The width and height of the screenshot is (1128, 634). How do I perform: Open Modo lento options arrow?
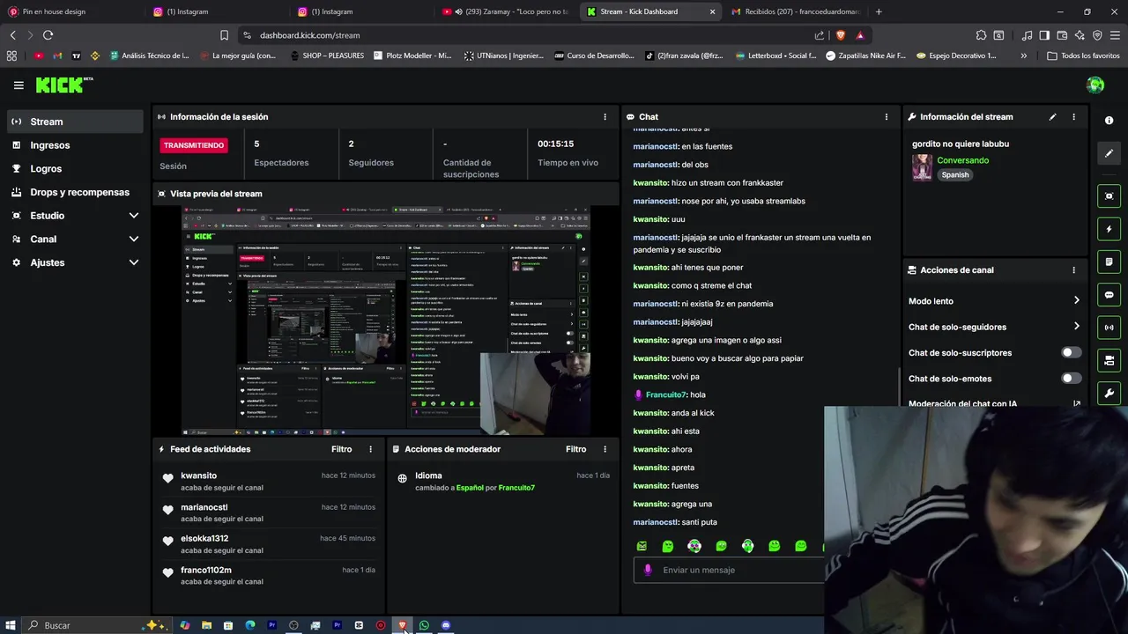[1076, 301]
